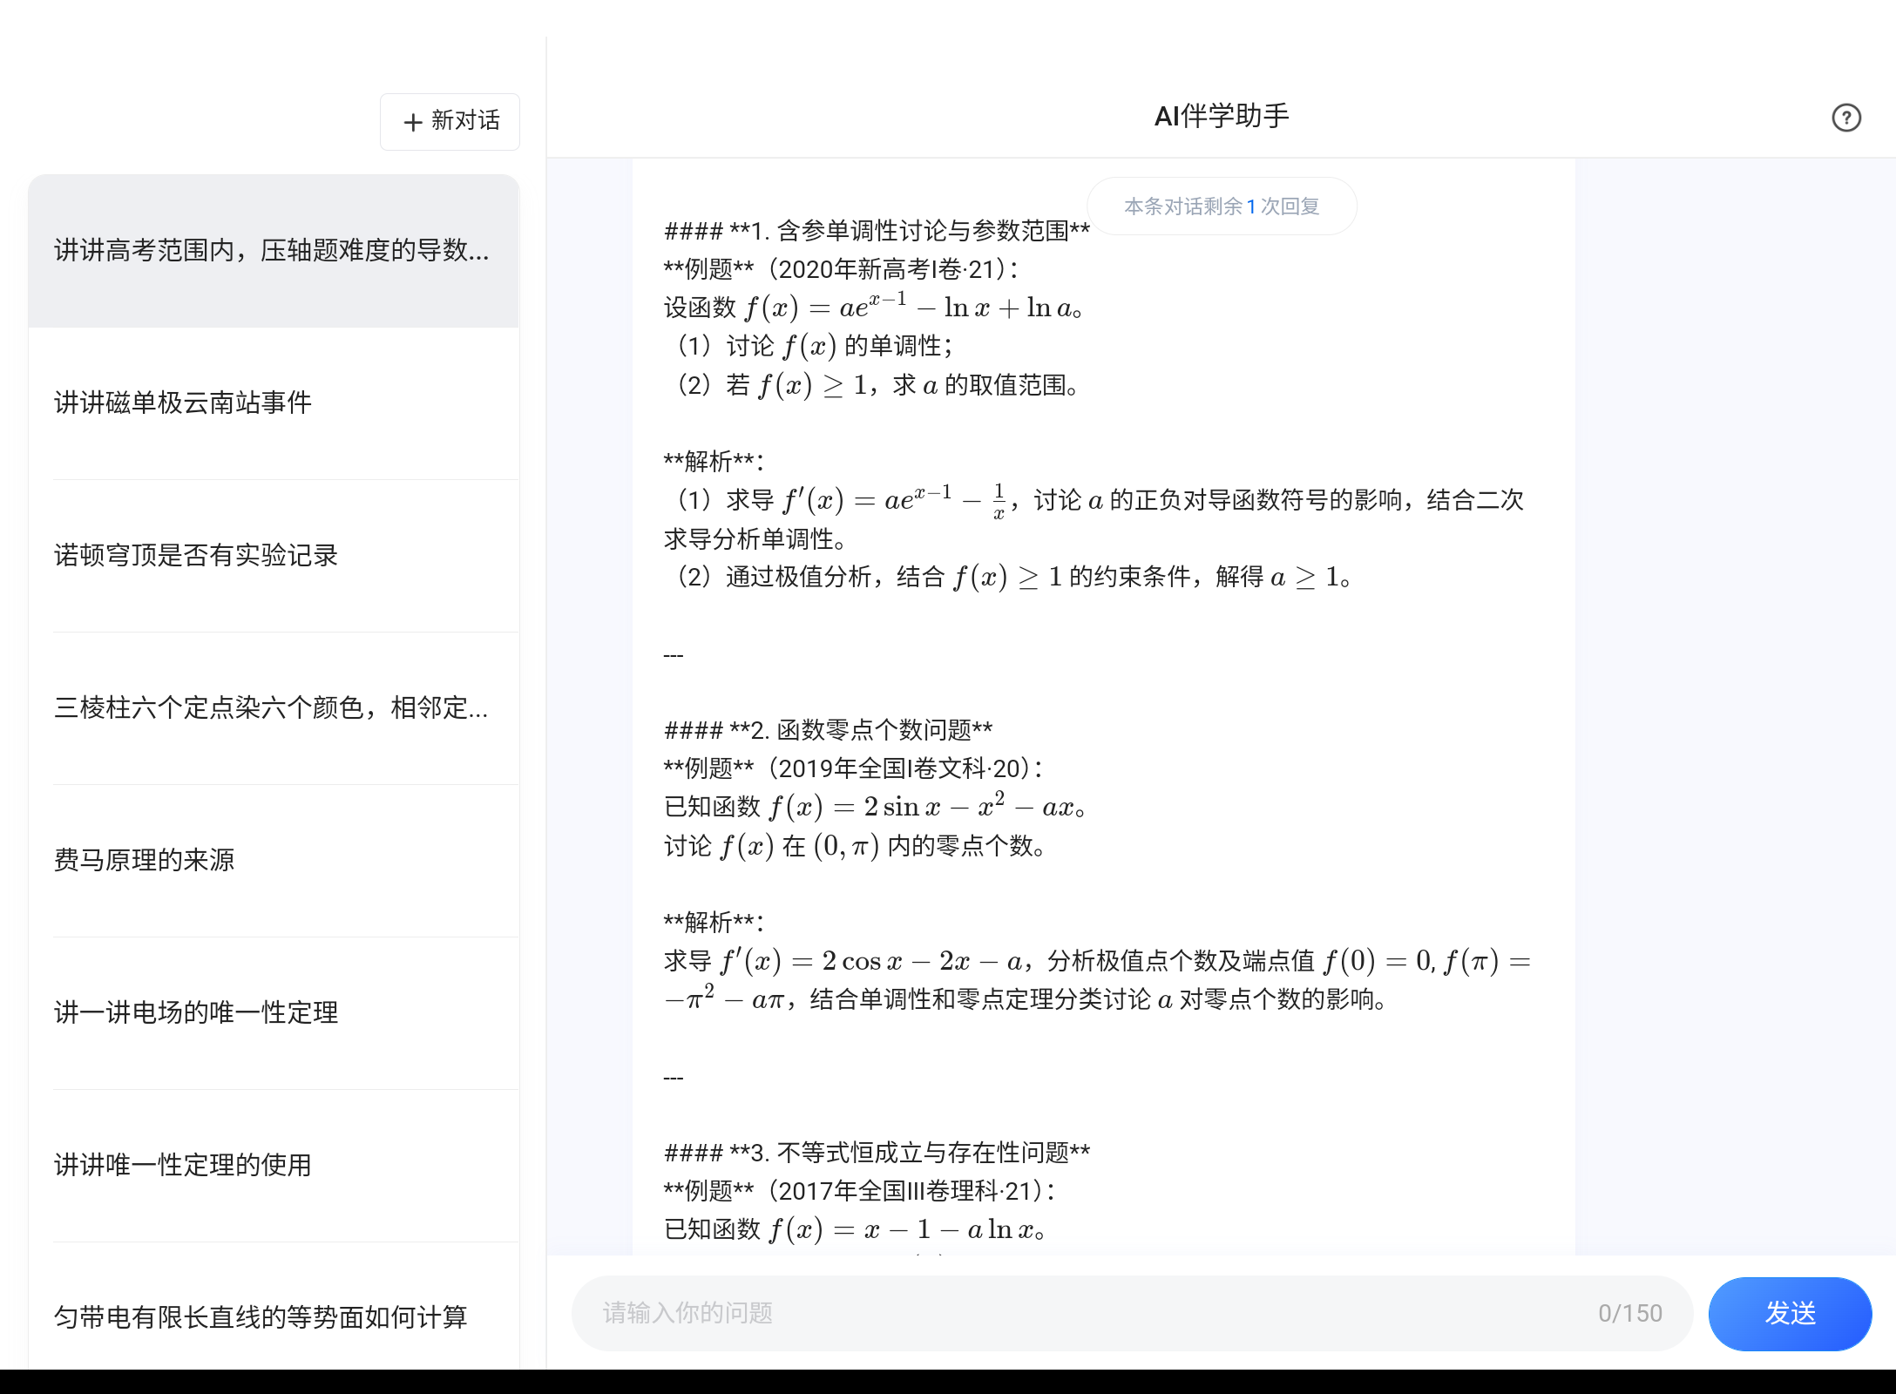
Task: Open the 讲一讲电场的唯一性定理 conversation
Action: [196, 1012]
